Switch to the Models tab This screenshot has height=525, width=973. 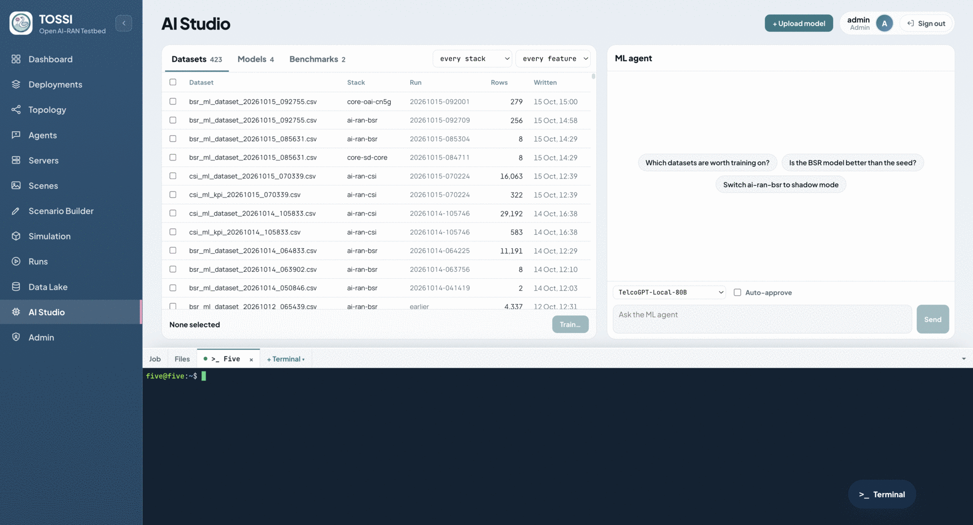coord(255,59)
